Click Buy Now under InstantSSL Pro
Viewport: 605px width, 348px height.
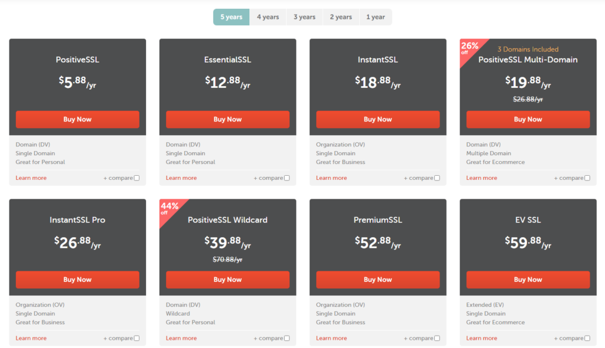77,280
